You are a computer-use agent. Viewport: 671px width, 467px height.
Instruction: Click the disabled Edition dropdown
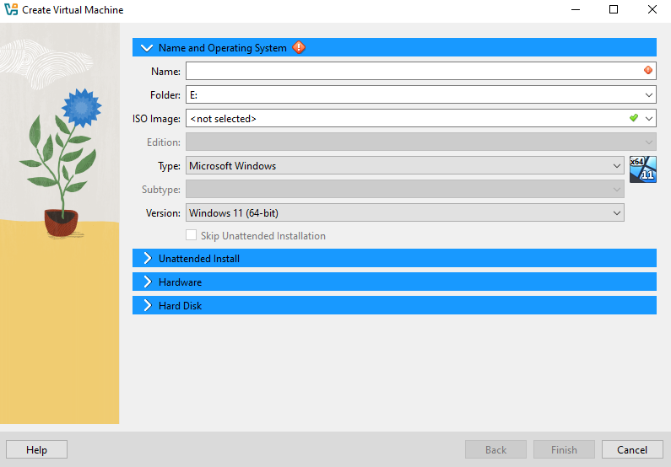[420, 142]
